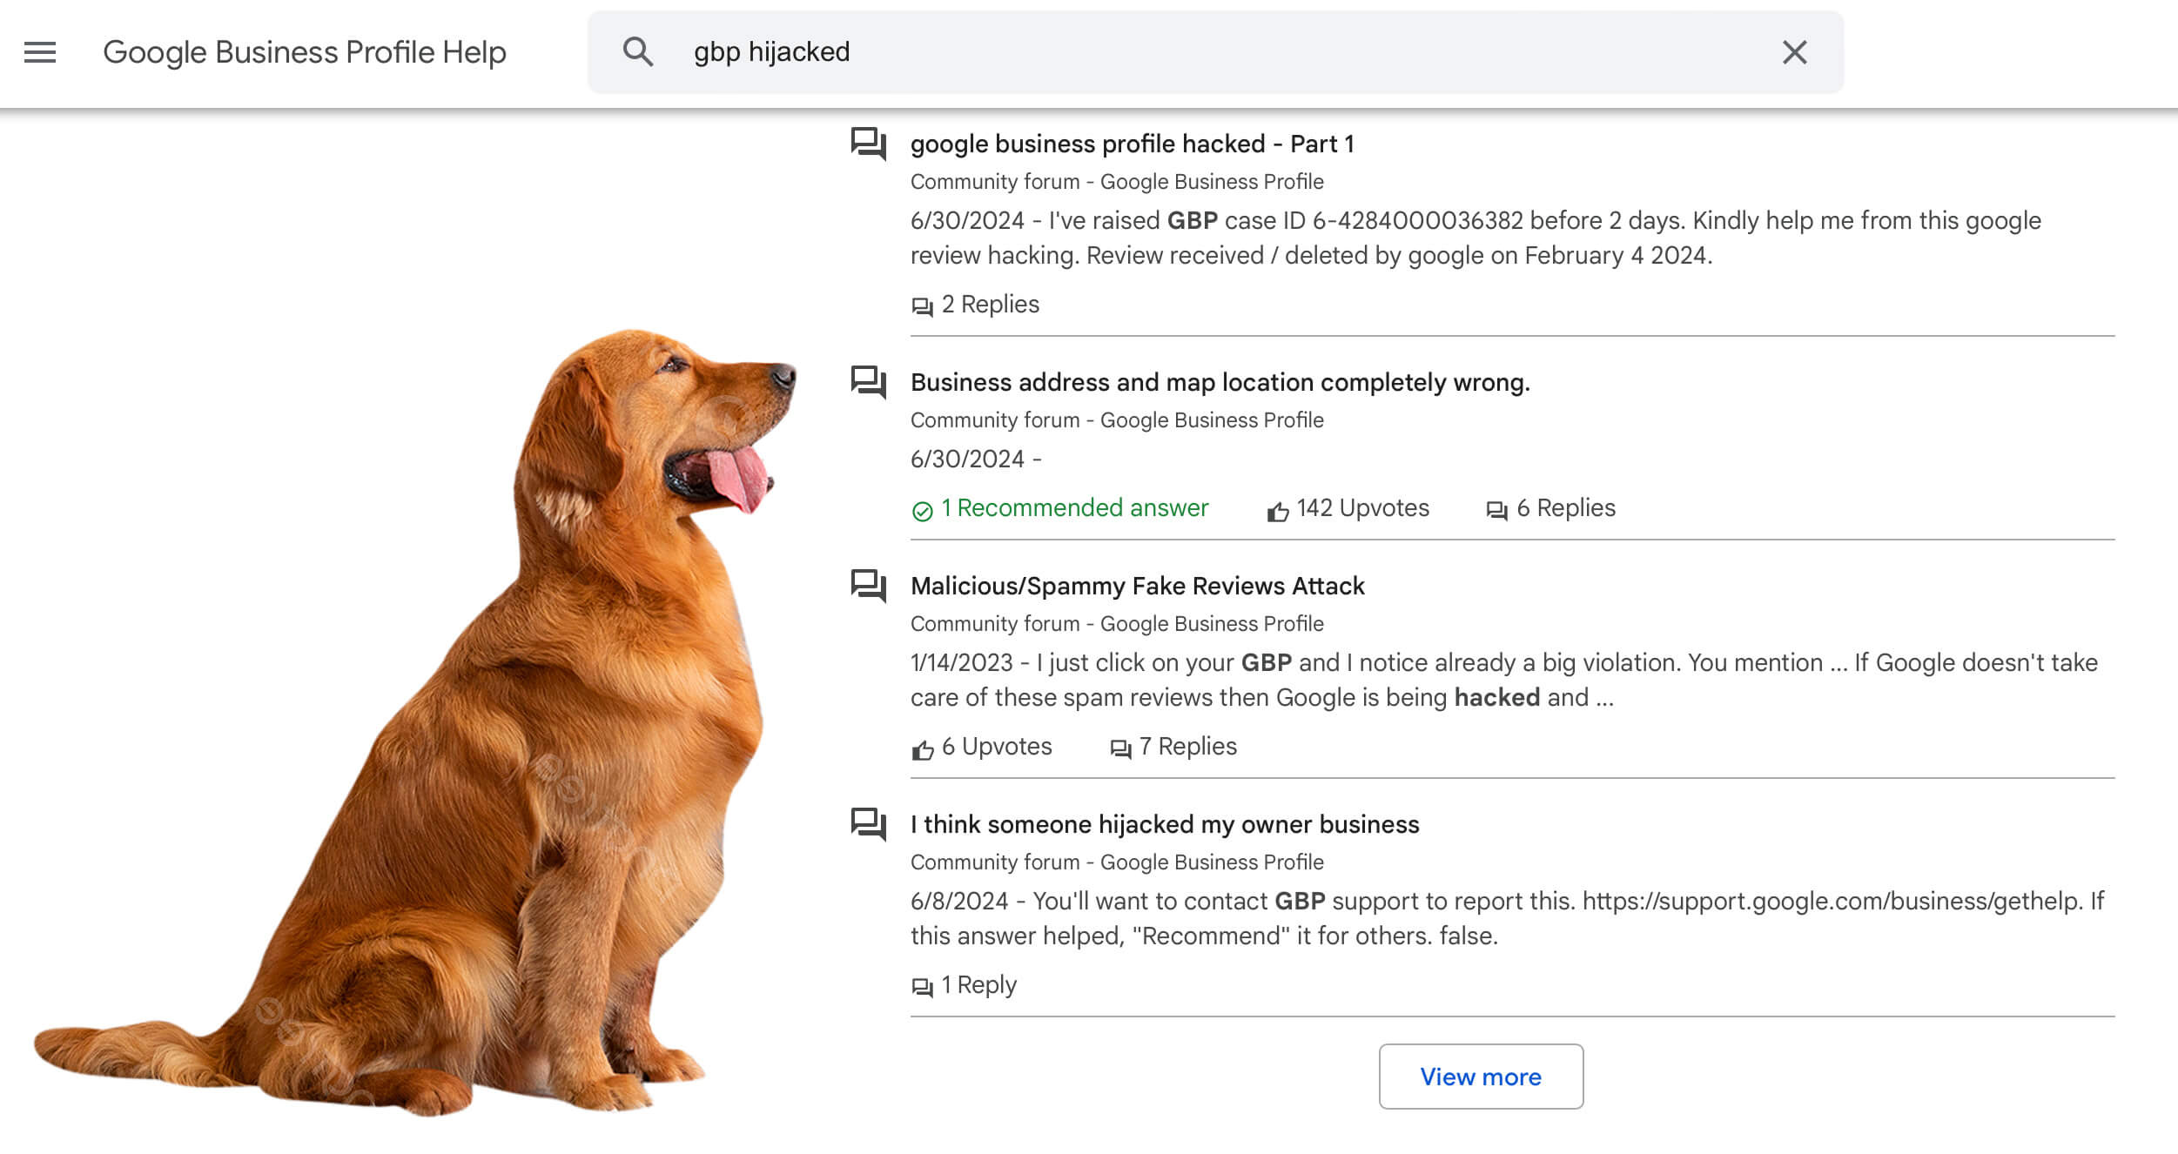This screenshot has width=2178, height=1154.
Task: Open 'google business profile hacked - Part 1' thread
Action: tap(1132, 144)
